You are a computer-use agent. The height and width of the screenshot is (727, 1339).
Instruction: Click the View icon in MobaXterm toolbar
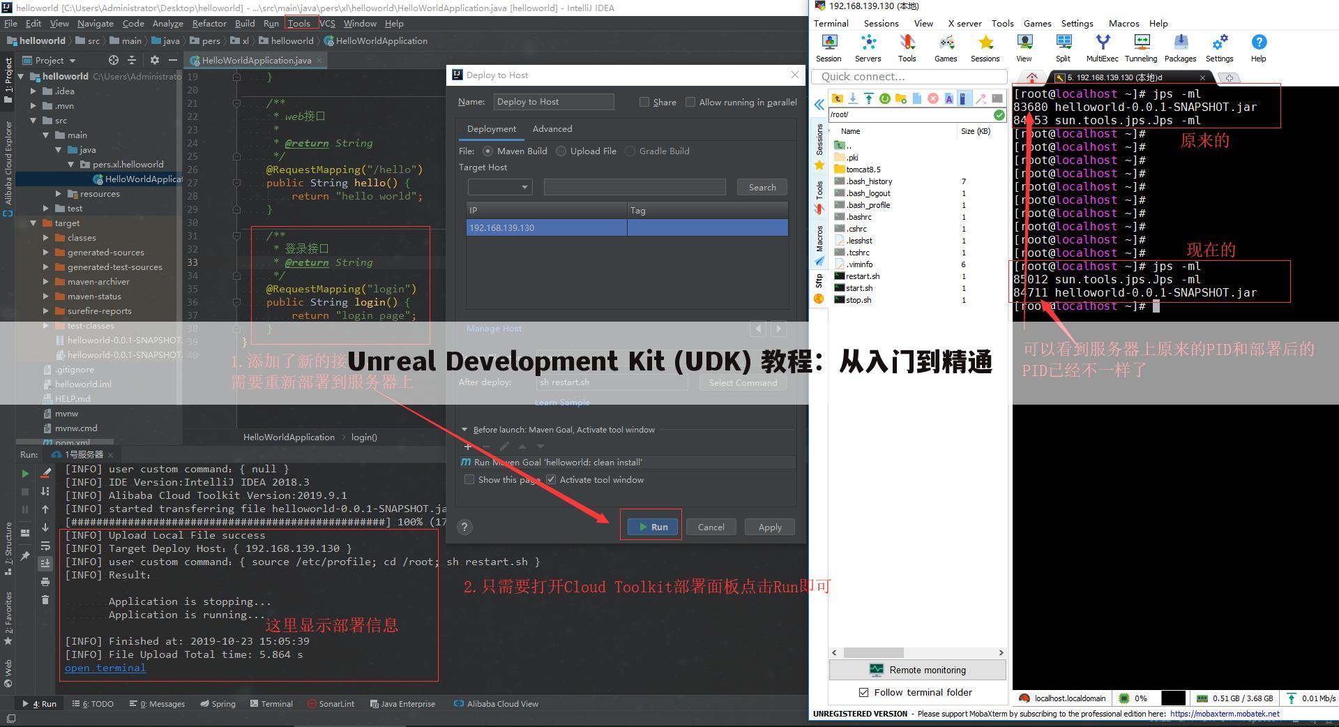[1024, 48]
